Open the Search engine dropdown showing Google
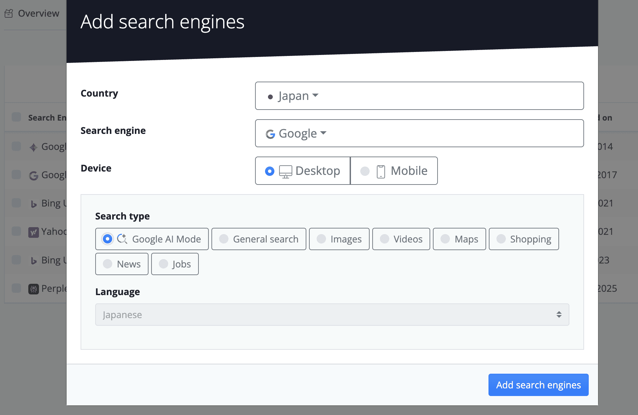The width and height of the screenshot is (638, 415). (419, 133)
